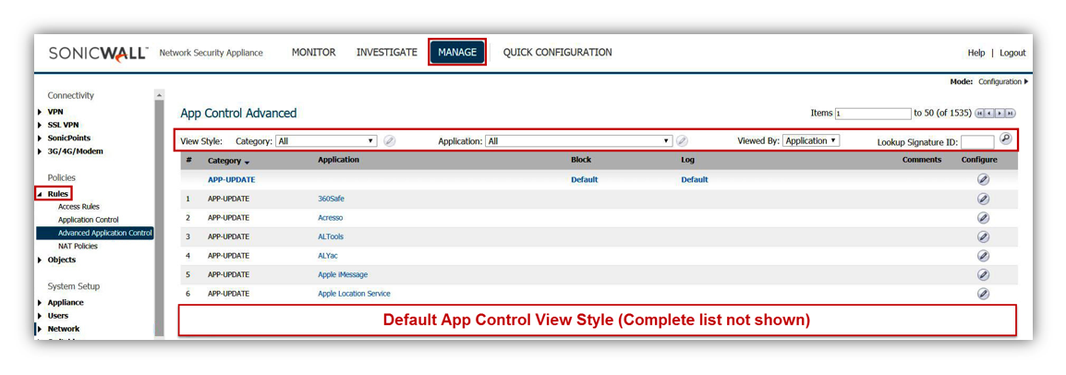Expand the VPN section in sidebar
1066x375 pixels.
(55, 112)
